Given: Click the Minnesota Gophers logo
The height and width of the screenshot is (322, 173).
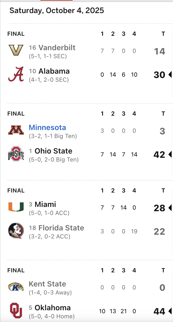Looking at the screenshot, I should (x=16, y=130).
